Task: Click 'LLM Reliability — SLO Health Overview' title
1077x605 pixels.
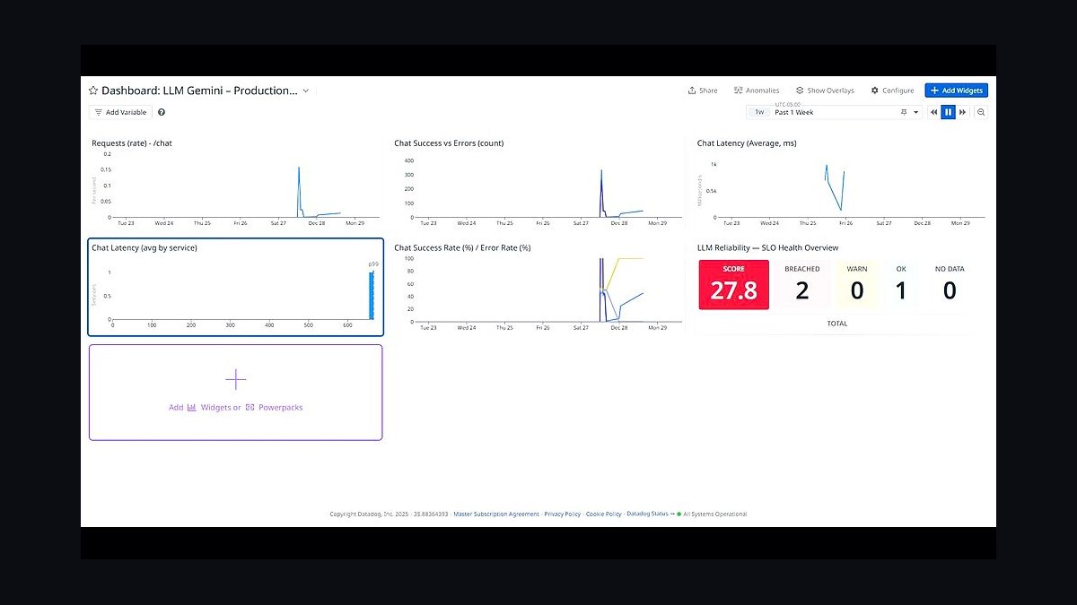Action: point(767,248)
